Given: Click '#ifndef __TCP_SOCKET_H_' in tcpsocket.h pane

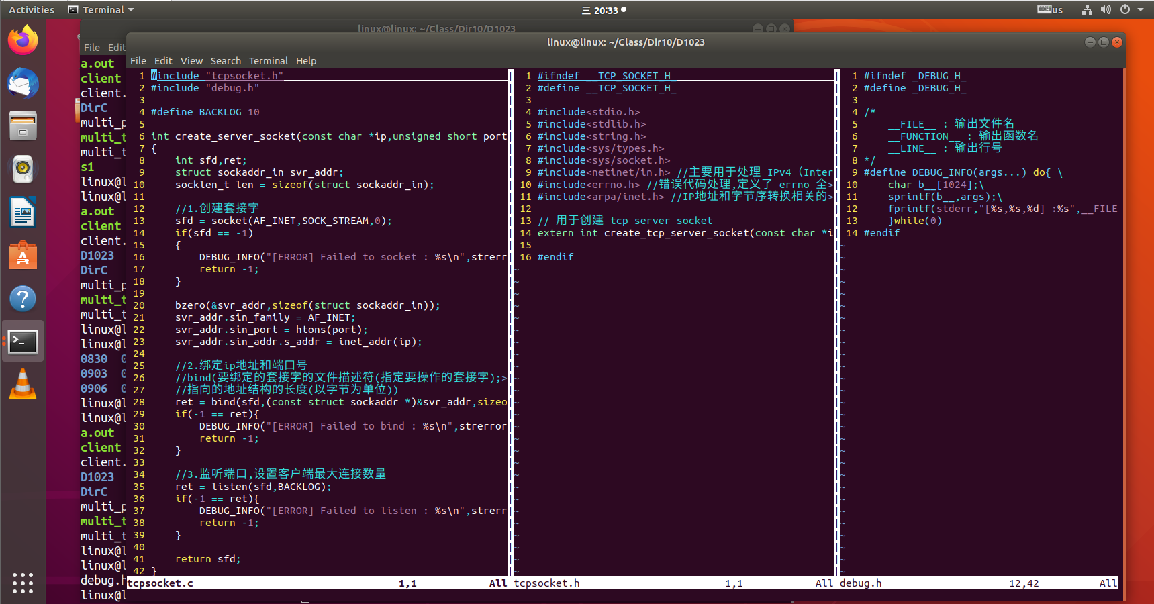Looking at the screenshot, I should click(607, 76).
